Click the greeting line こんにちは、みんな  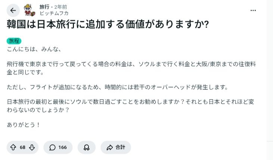(x=34, y=49)
